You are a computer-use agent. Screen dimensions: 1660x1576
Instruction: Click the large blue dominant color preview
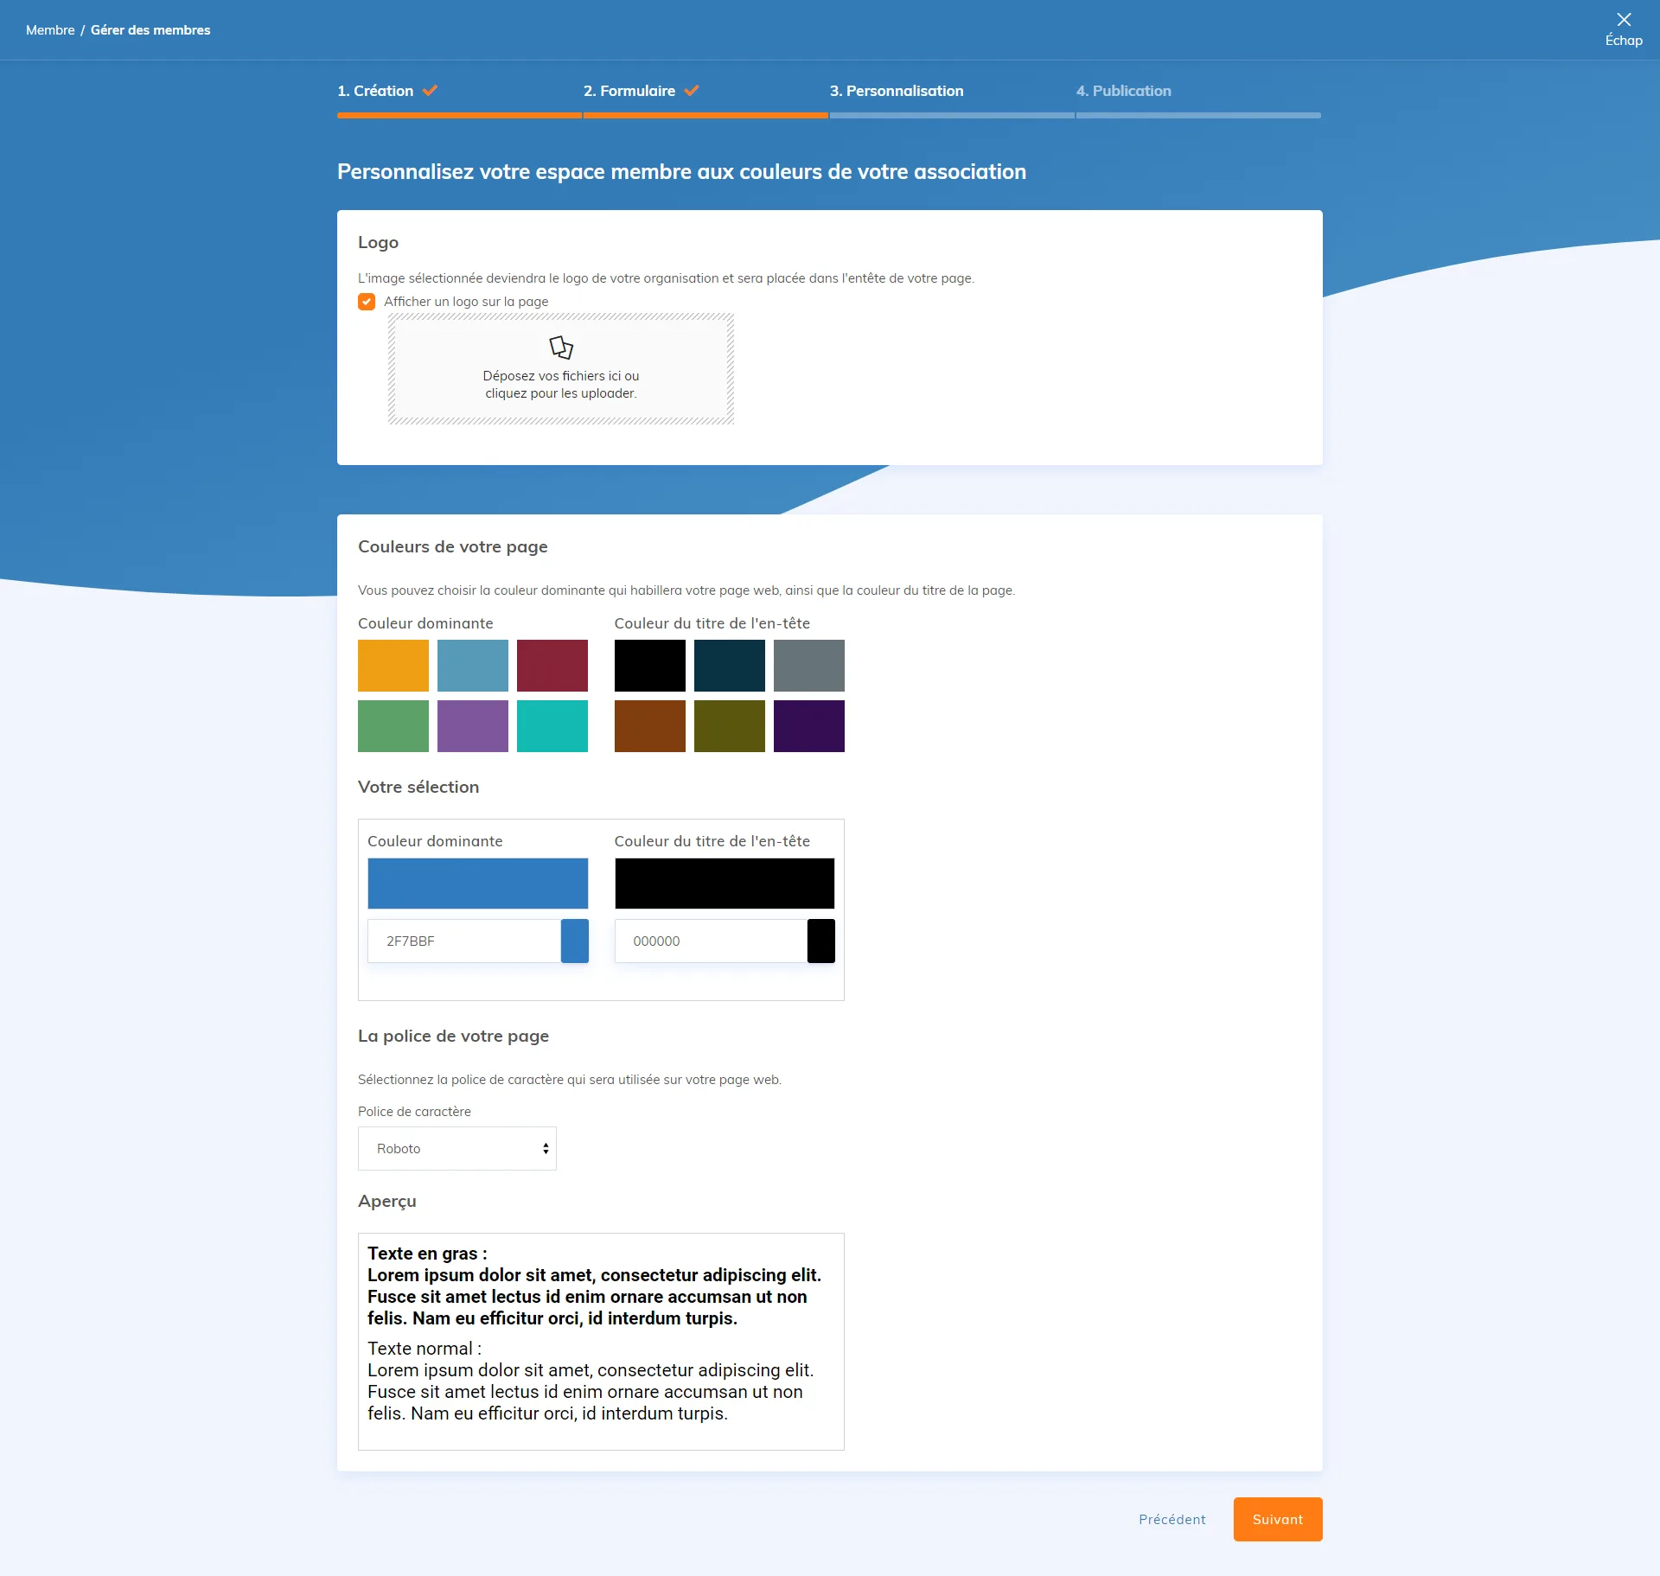pos(478,884)
